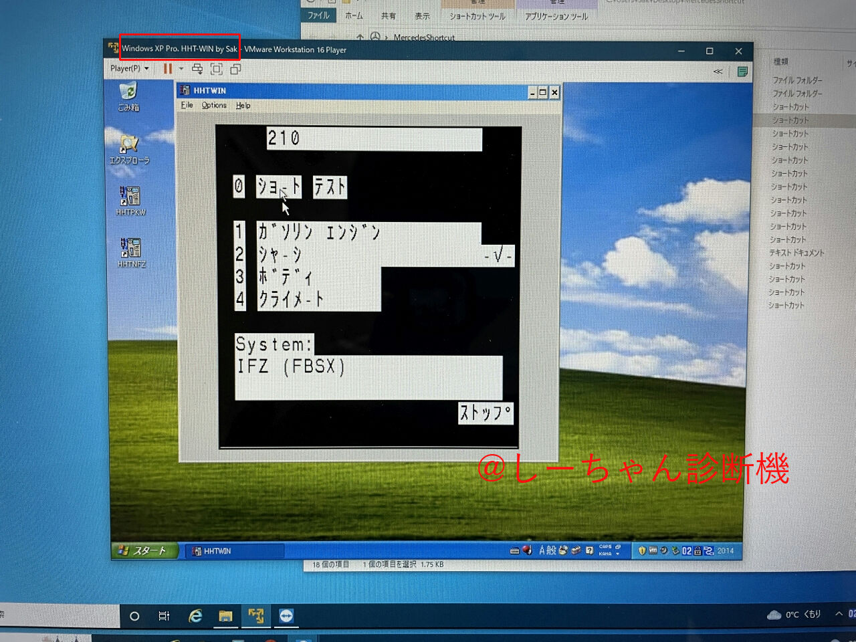This screenshot has width=856, height=642.
Task: Open ごみ箱 (Recycle Bin) on the desktop
Action: (127, 94)
